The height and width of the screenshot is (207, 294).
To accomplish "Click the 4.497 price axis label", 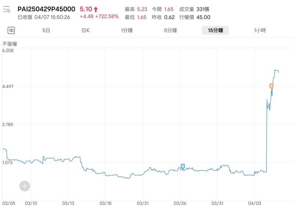I will (8, 86).
